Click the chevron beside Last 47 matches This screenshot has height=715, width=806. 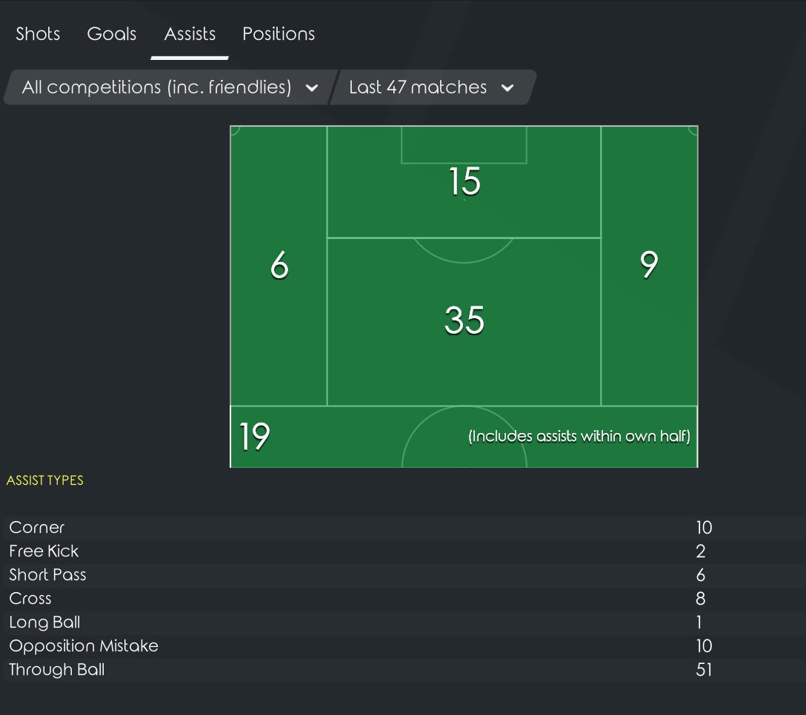pyautogui.click(x=507, y=88)
